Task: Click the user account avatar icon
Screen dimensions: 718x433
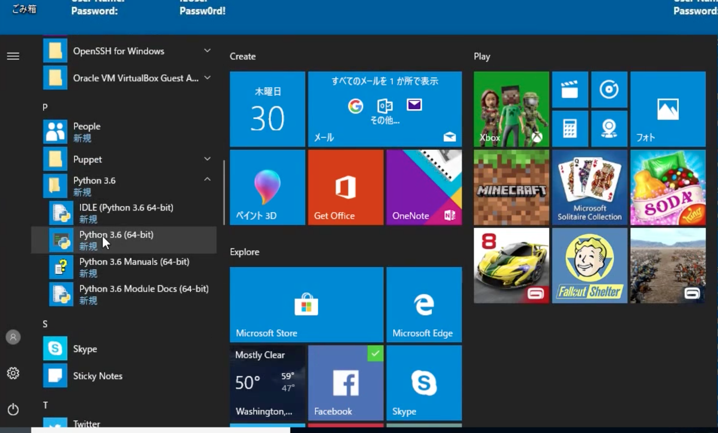Action: pos(13,337)
